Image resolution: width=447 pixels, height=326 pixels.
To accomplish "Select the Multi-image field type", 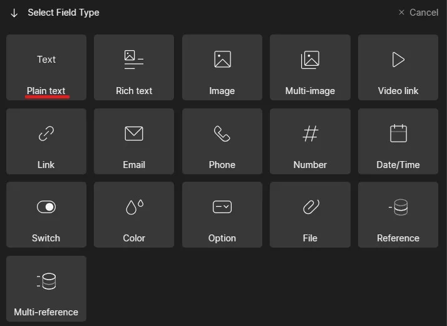I will [x=310, y=68].
